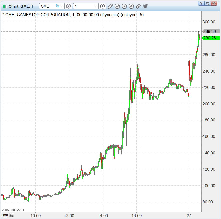This screenshot has width=221, height=219.
Task: Click the Dyn label at bottom left
Action: coord(5,215)
